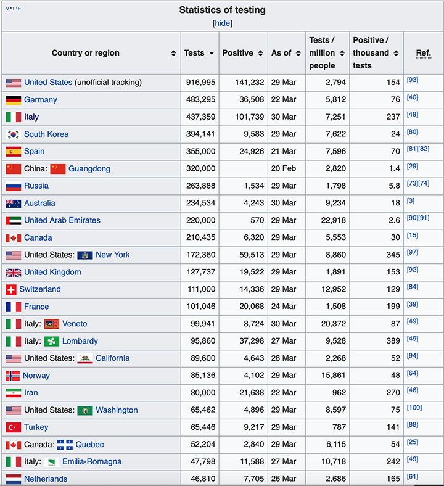Click the Iran flag icon
Image resolution: width=444 pixels, height=486 pixels.
(x=14, y=393)
